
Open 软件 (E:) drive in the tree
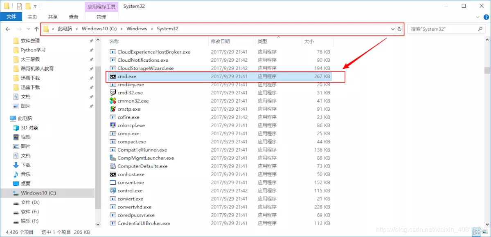pos(30,212)
